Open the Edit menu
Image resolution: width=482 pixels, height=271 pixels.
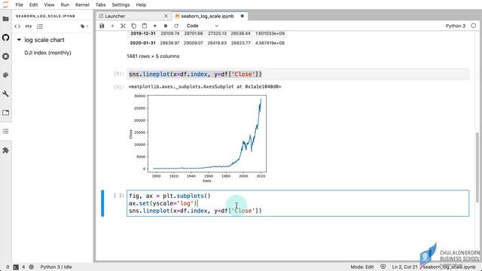pos(33,5)
